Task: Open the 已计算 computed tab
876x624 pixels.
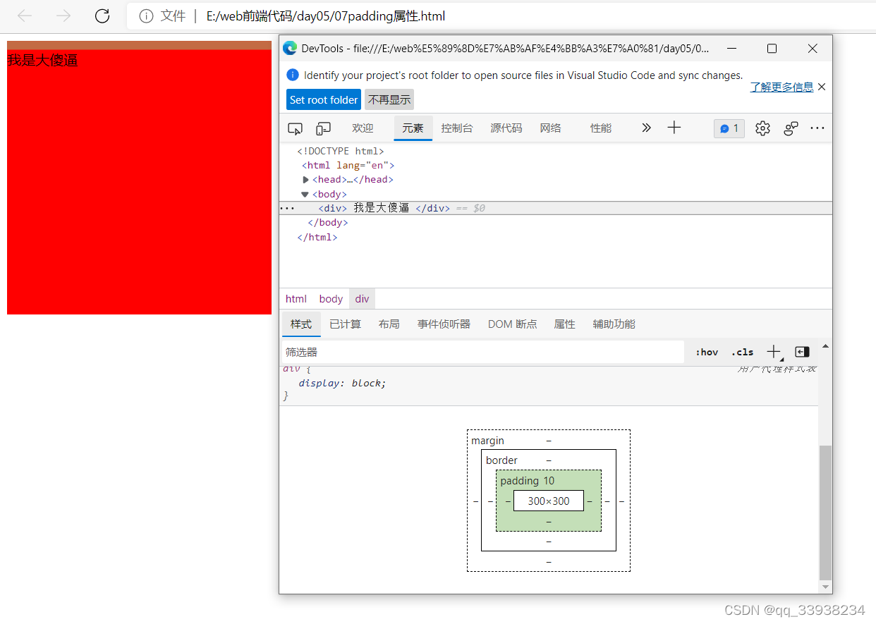Action: coord(346,324)
